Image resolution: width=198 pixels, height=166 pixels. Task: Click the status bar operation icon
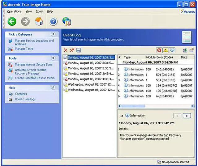tap(159, 162)
